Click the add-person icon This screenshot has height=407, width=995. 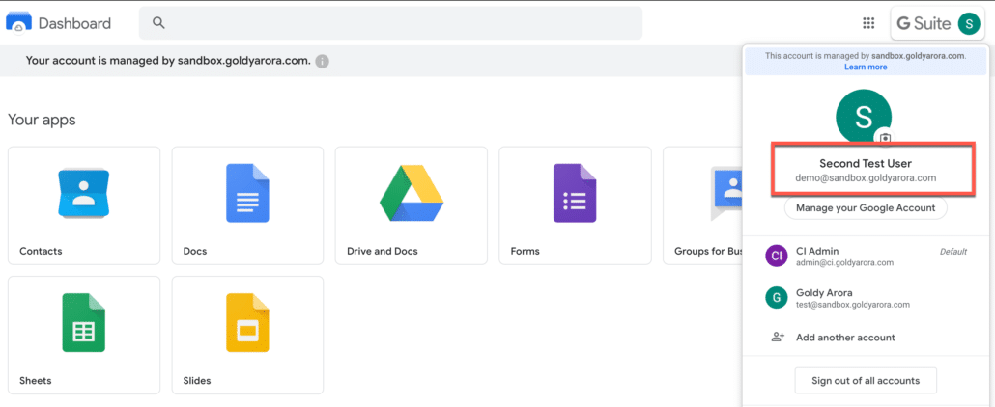778,338
